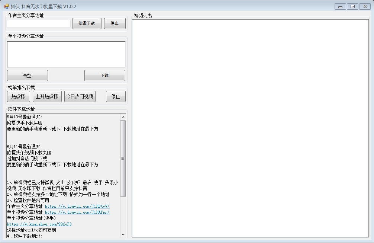Click the app icon in the title bar

pyautogui.click(x=6, y=6)
